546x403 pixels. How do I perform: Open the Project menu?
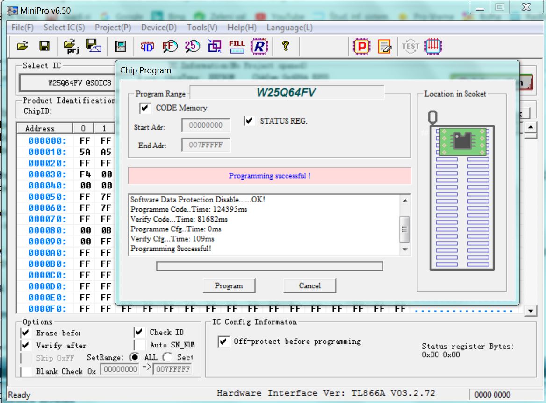coord(113,28)
